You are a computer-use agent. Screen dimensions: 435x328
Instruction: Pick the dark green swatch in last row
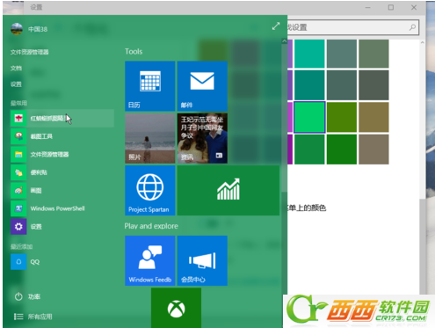coord(342,149)
